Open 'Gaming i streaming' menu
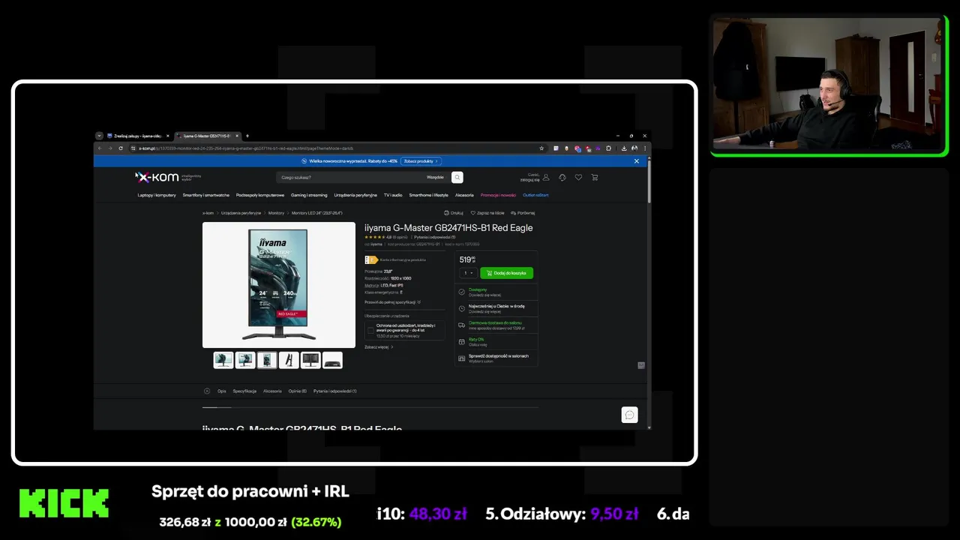The image size is (960, 540). (x=309, y=195)
